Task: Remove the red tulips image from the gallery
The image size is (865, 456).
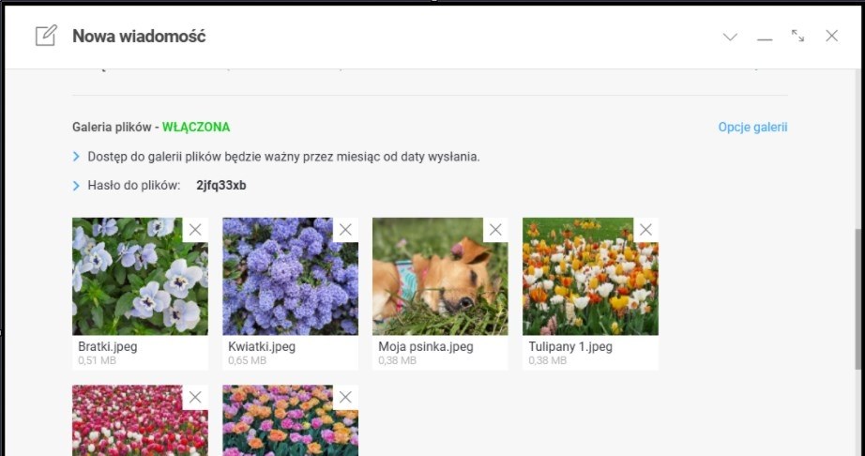Action: (195, 397)
